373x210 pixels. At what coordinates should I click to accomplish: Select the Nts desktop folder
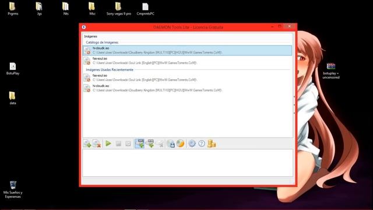coord(66,9)
